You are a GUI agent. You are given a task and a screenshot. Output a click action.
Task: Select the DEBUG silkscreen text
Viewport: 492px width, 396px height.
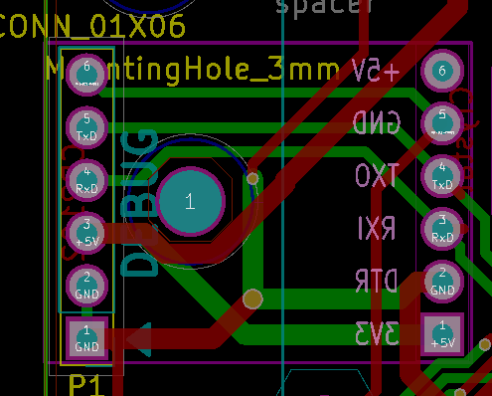pos(140,203)
